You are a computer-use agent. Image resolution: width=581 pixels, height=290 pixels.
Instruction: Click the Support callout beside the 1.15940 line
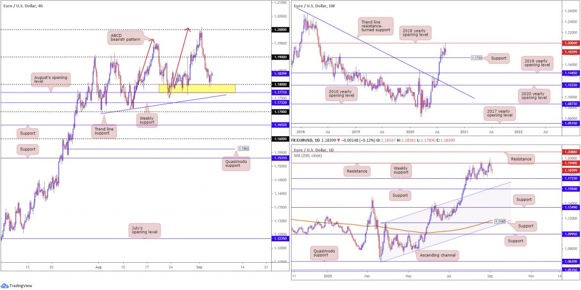click(400, 195)
